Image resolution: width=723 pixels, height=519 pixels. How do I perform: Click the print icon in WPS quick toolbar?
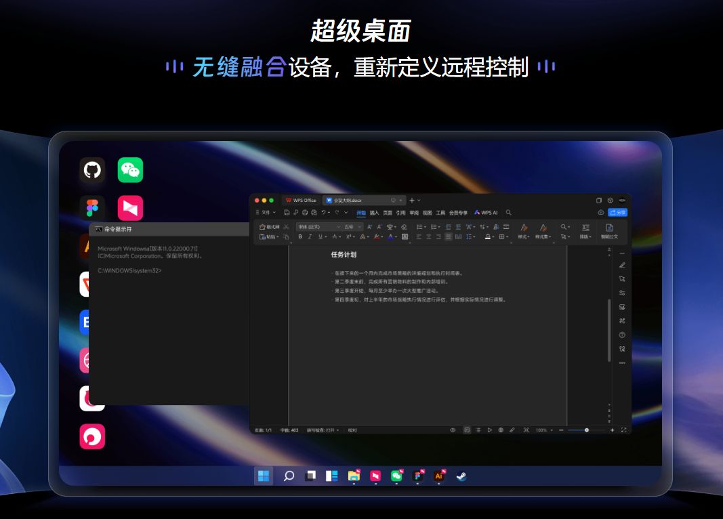(305, 213)
